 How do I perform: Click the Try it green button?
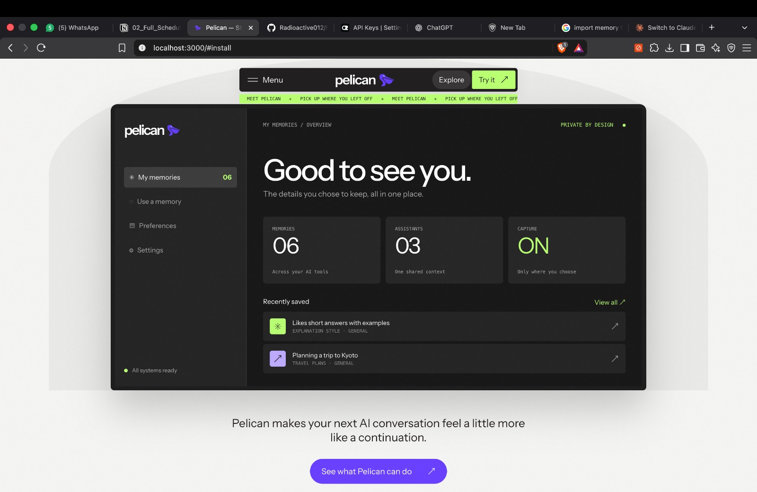[493, 80]
